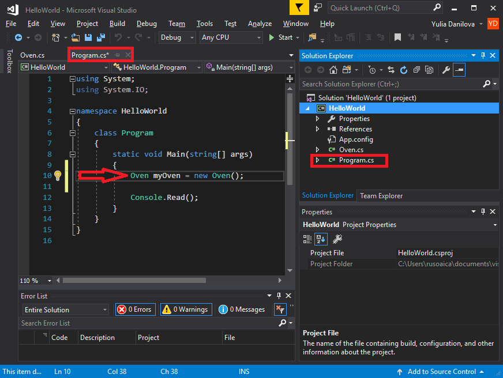Click the Refresh icon in Solution Explorer
The image size is (503, 378).
(x=404, y=70)
